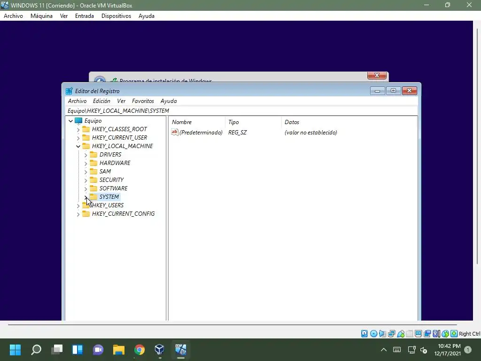Click the ab icon of (Predeterminado) value
481x361 pixels.
point(175,132)
